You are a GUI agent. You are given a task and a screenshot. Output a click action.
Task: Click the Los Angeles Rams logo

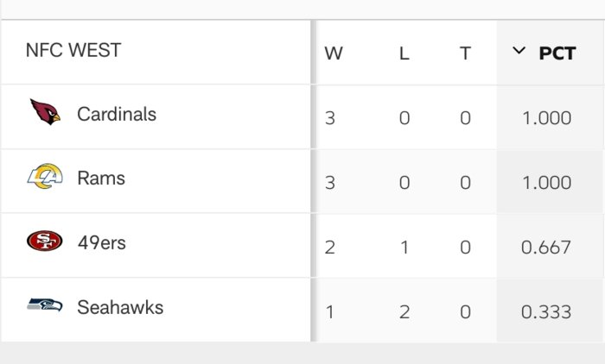click(45, 178)
